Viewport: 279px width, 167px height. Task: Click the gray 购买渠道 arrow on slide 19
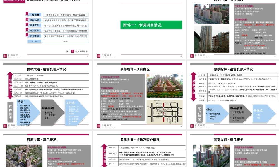tap(240, 114)
